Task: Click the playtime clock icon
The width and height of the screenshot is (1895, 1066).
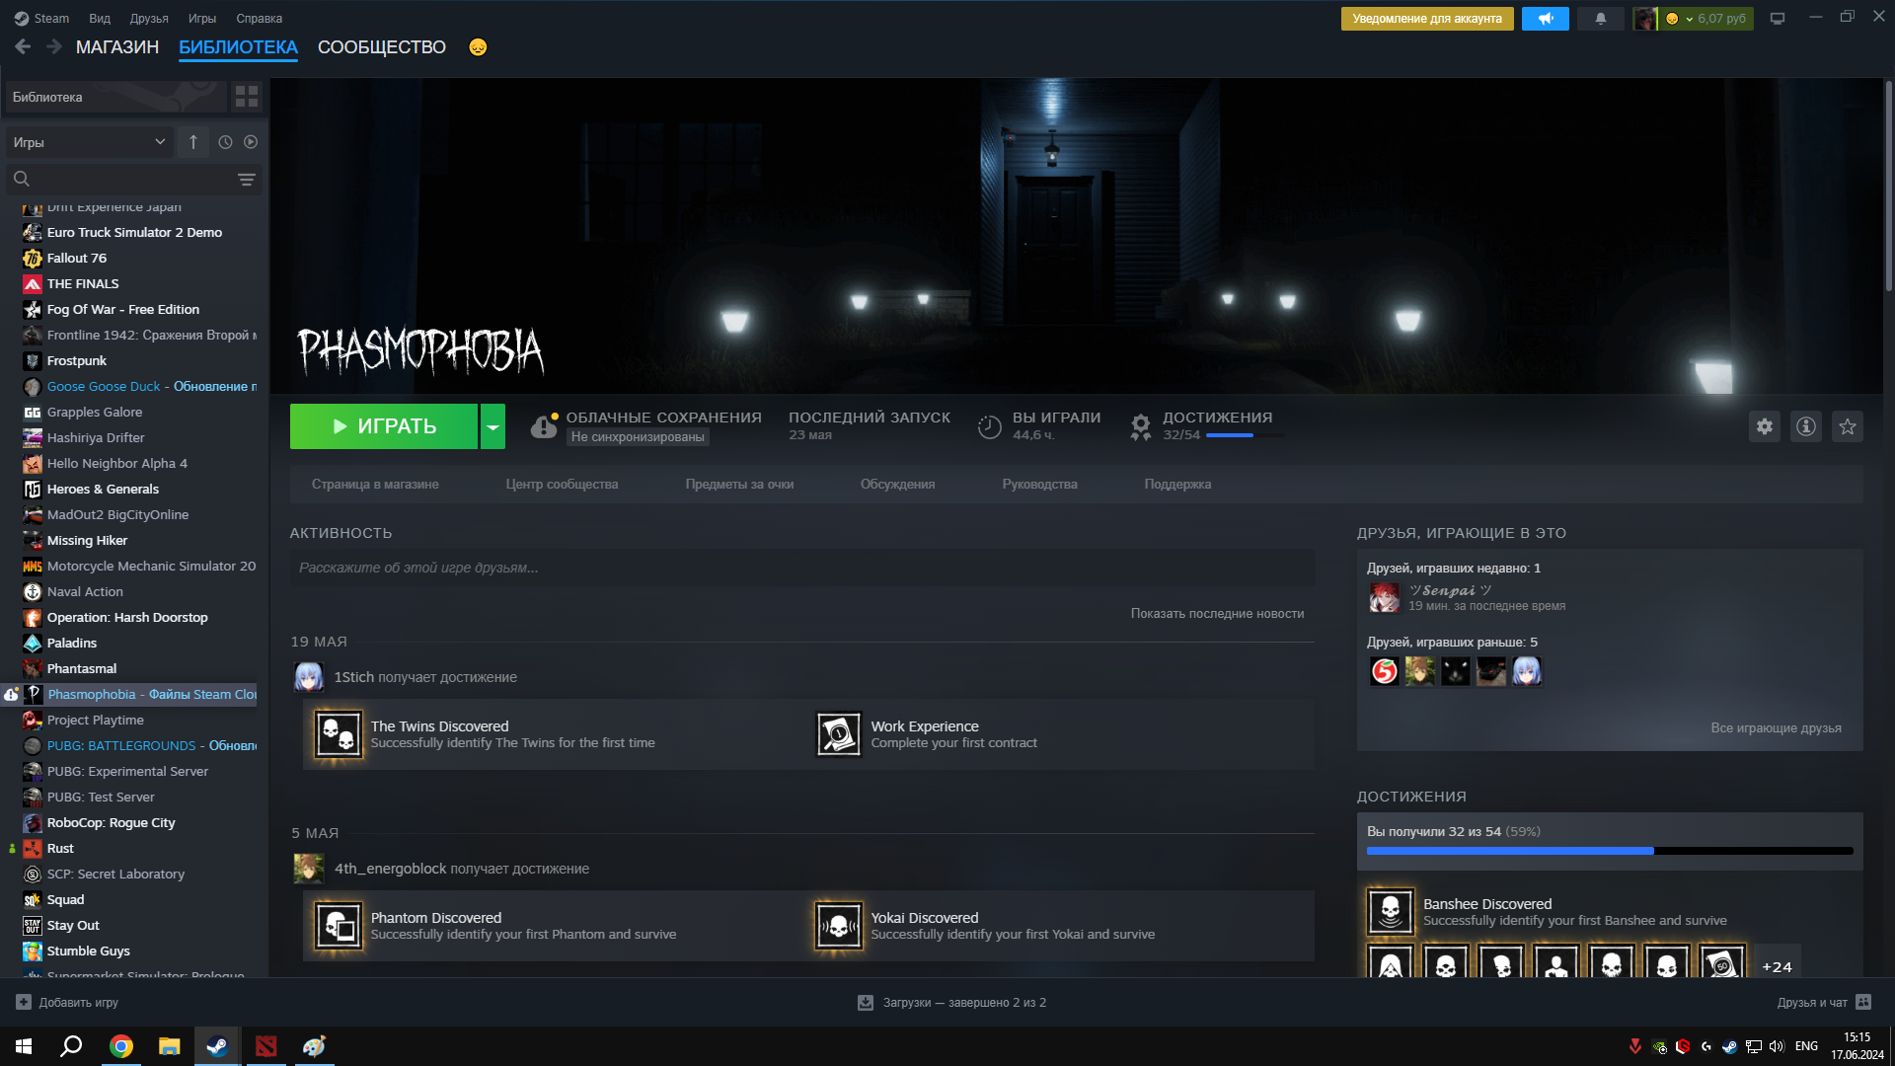Action: pos(990,426)
